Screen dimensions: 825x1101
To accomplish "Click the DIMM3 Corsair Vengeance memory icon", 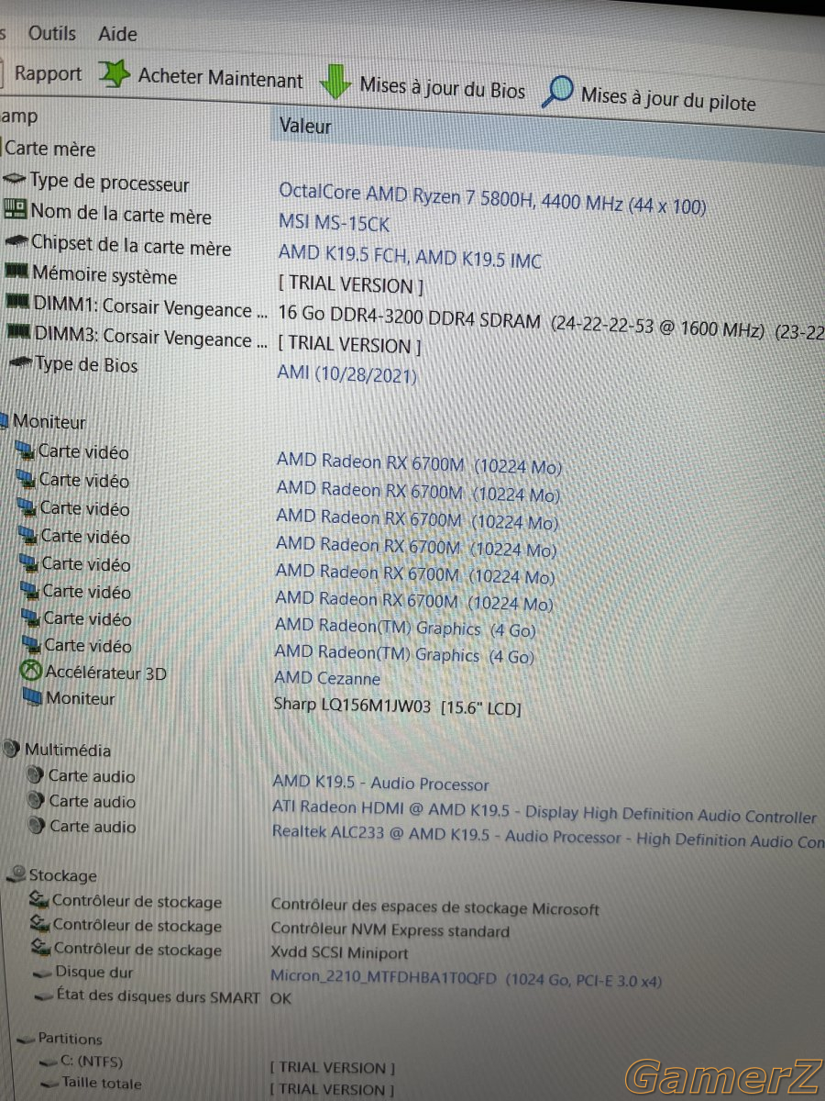I will 19,332.
